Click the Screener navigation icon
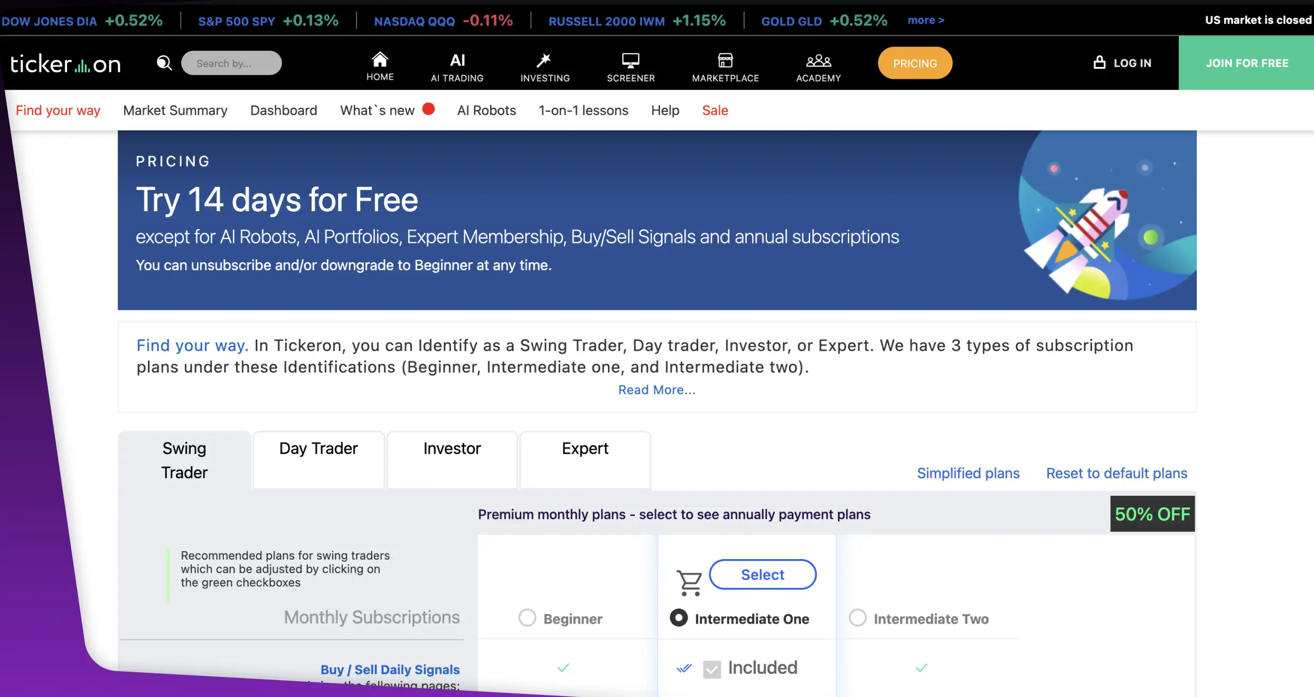 tap(630, 63)
